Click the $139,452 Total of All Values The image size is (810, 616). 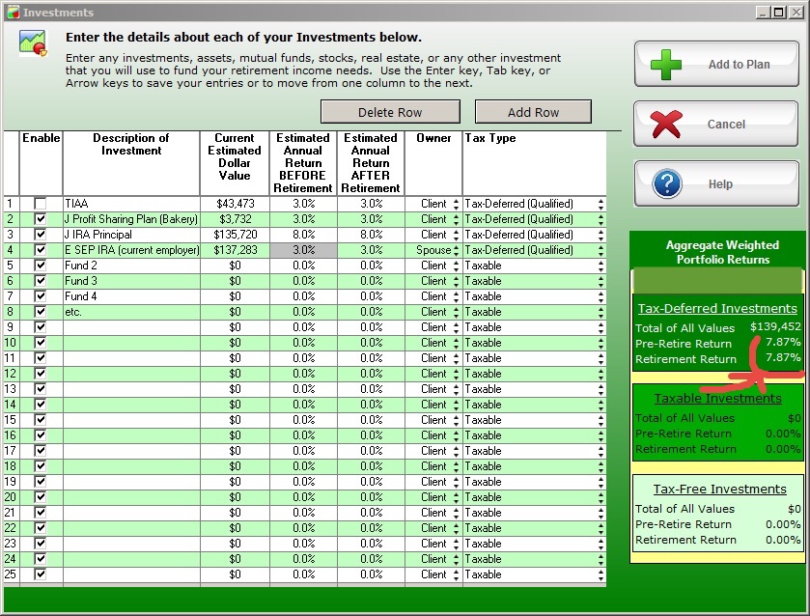click(775, 326)
